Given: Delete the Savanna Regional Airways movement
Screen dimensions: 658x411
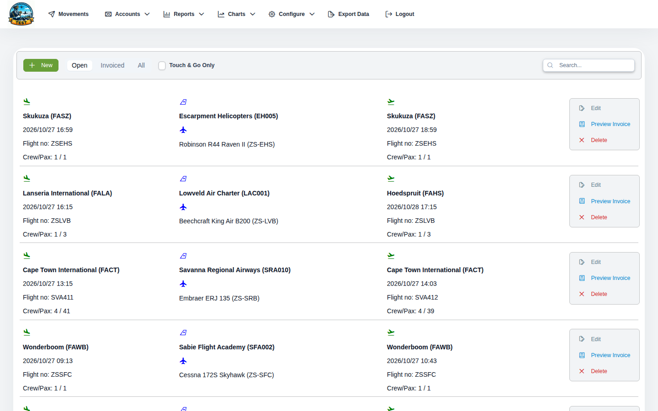Looking at the screenshot, I should [593, 294].
